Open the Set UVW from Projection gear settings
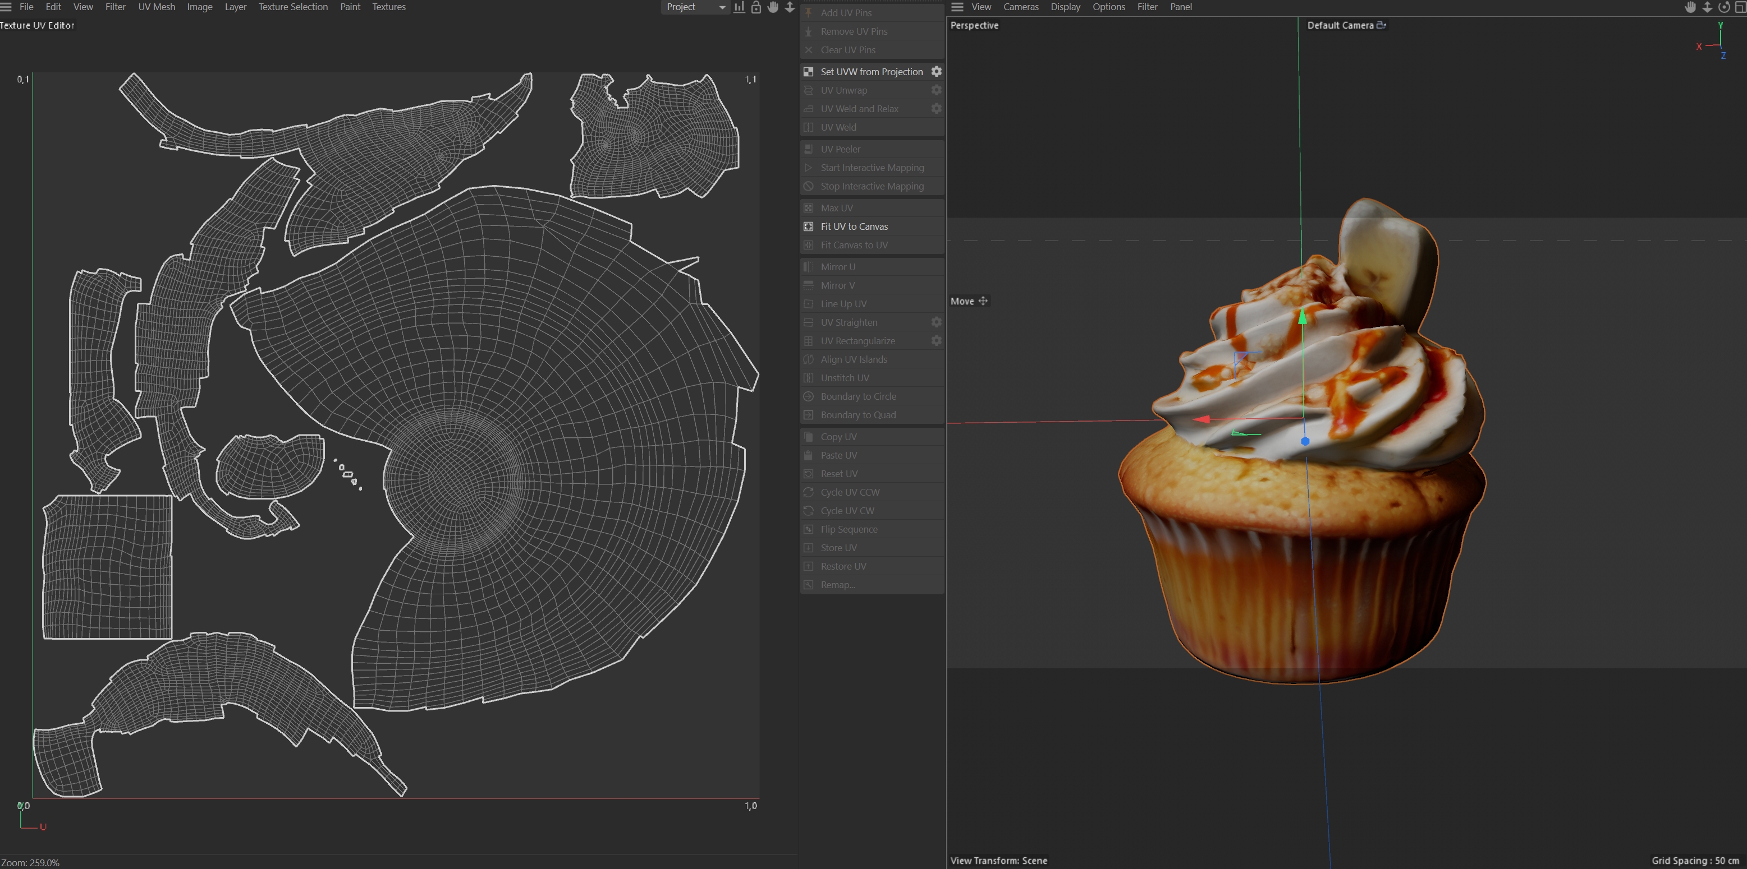 point(936,71)
